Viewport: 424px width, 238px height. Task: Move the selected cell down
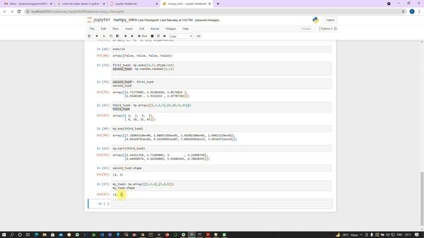pos(132,36)
